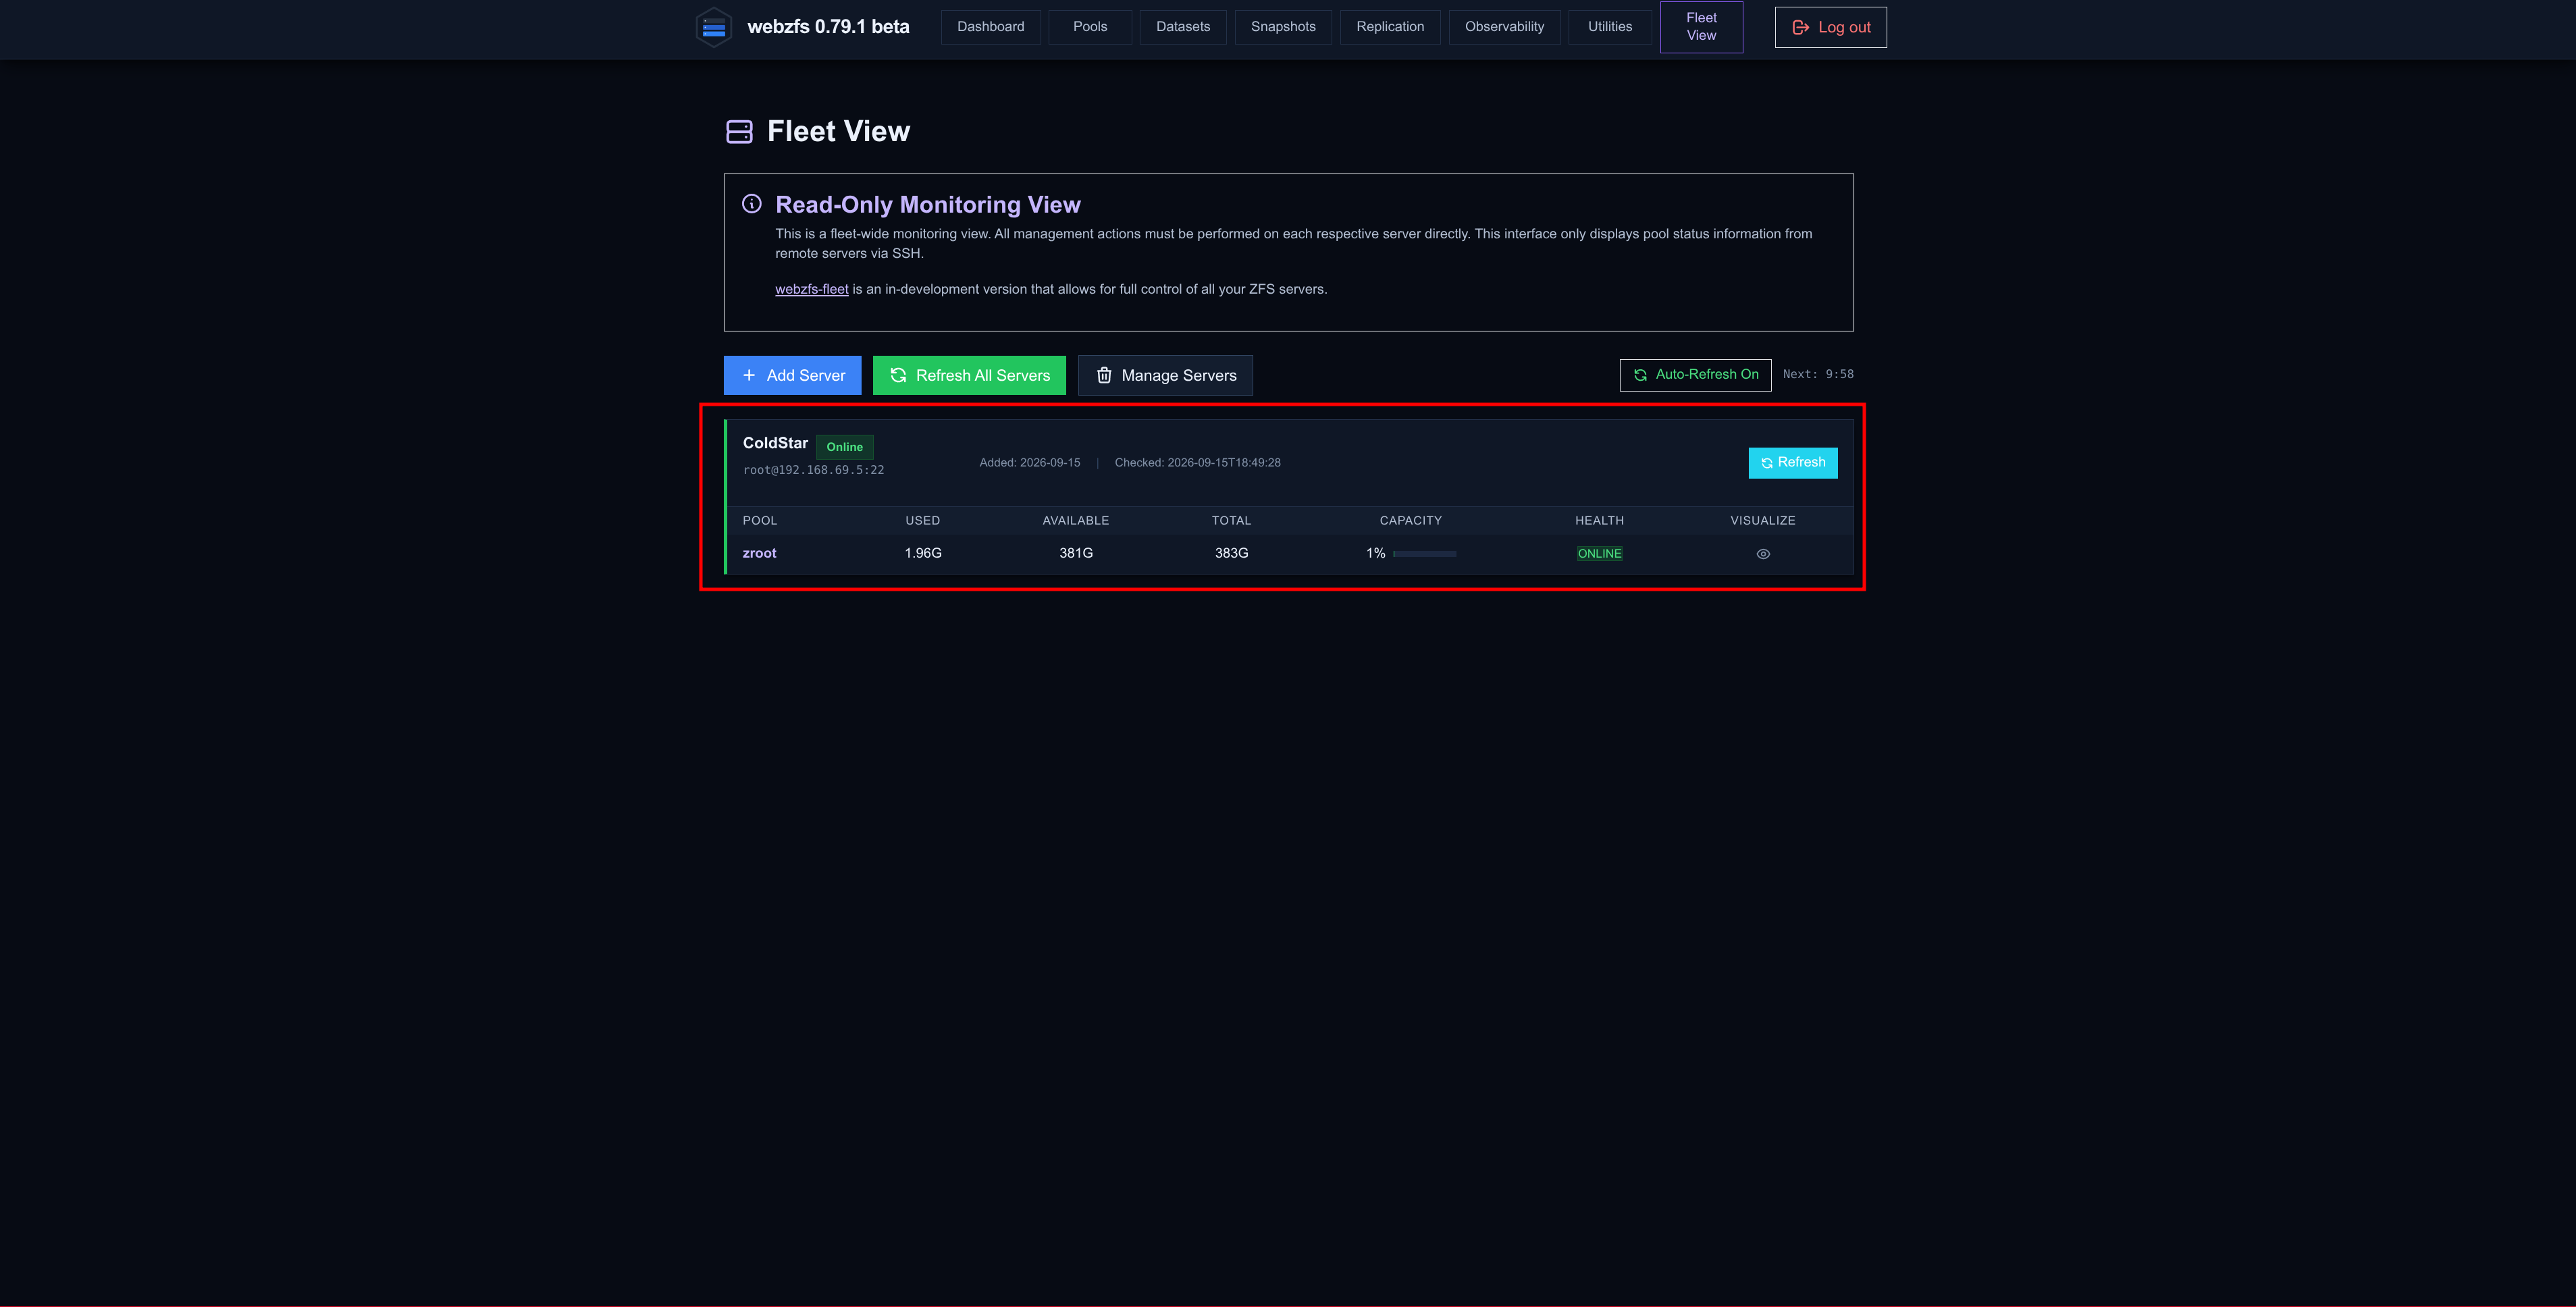Toggle the Auto-Refresh On switch

[x=1695, y=375]
